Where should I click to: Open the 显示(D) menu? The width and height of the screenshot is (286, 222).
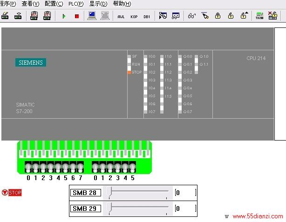coord(98,4)
